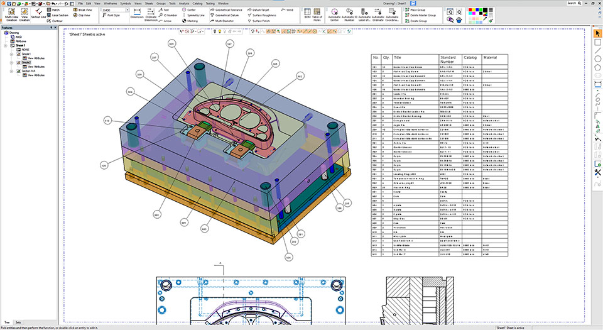Viewport: 603px width, 330px height.
Task: Click the Search box in title bar
Action: click(x=575, y=3)
